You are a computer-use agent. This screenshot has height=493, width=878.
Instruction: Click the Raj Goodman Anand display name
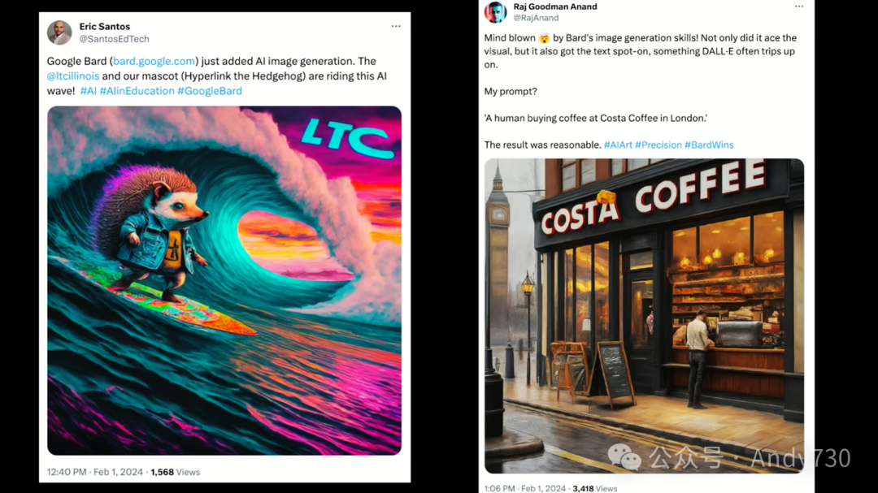pos(555,6)
